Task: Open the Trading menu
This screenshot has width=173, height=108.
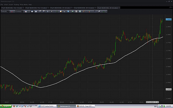Action: click(x=16, y=5)
